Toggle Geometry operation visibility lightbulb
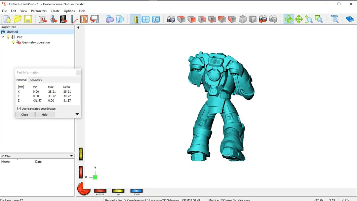The width and height of the screenshot is (357, 201). click(x=14, y=42)
